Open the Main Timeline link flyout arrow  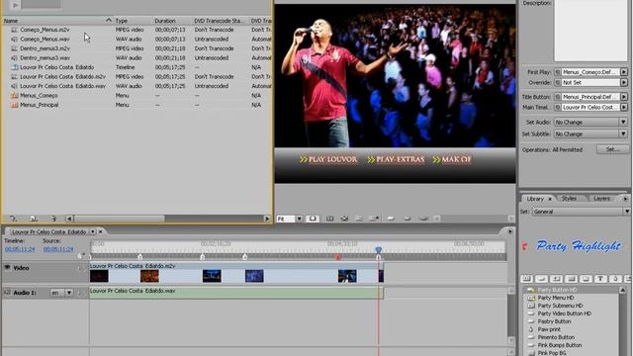pyautogui.click(x=624, y=108)
